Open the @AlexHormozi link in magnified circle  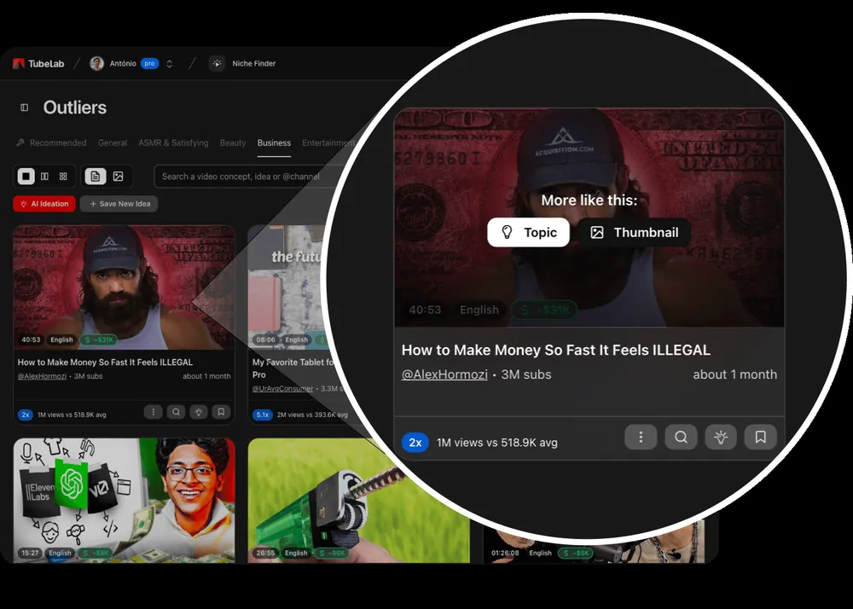[x=444, y=374]
